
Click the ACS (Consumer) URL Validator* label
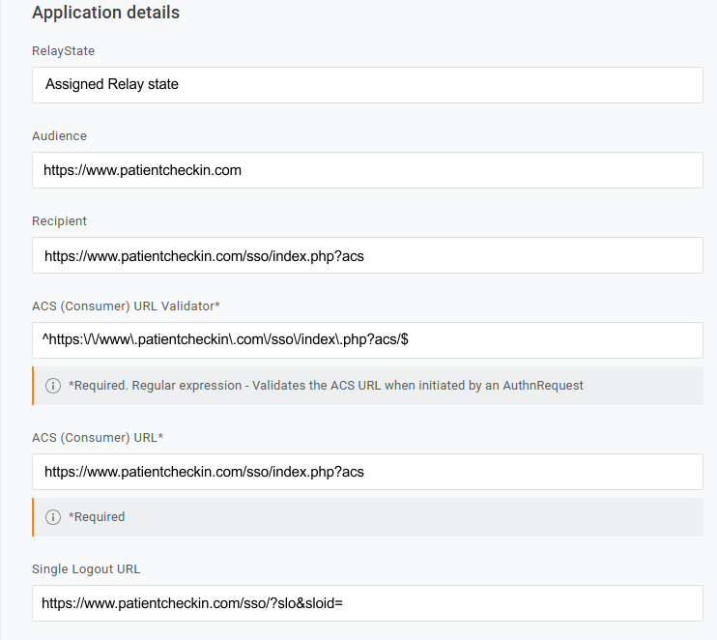pyautogui.click(x=126, y=306)
